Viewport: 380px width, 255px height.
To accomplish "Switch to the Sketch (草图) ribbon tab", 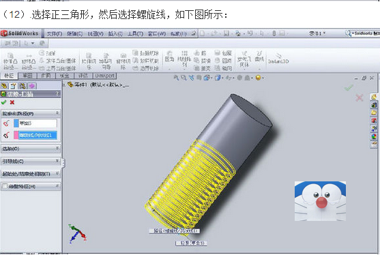I will [27, 76].
